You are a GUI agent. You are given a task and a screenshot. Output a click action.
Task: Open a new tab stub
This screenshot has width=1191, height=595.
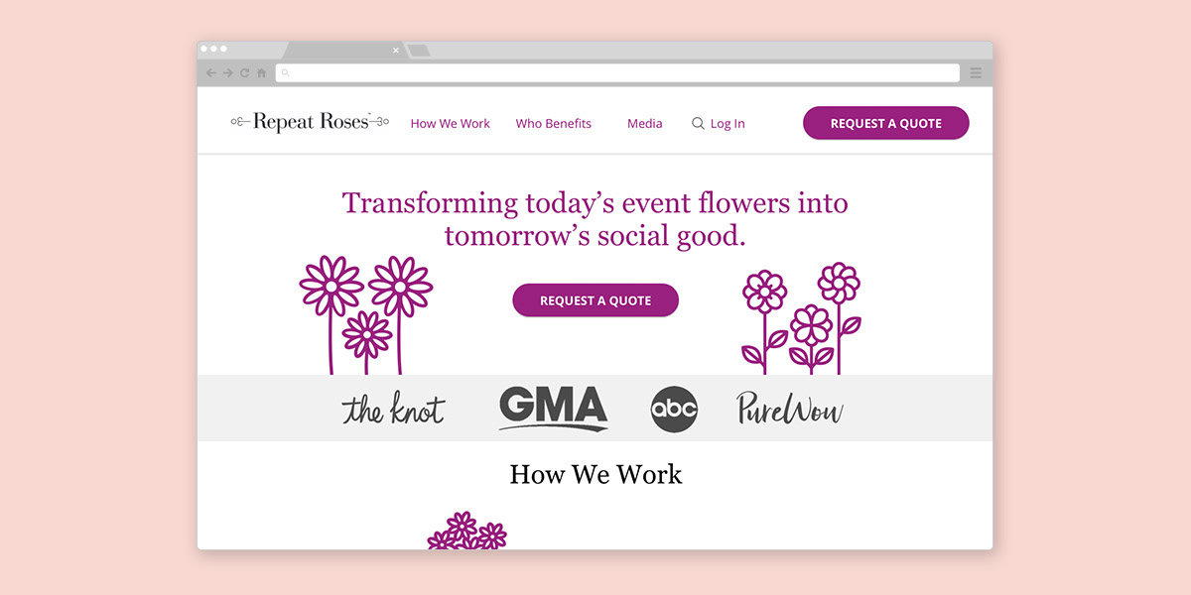(419, 50)
